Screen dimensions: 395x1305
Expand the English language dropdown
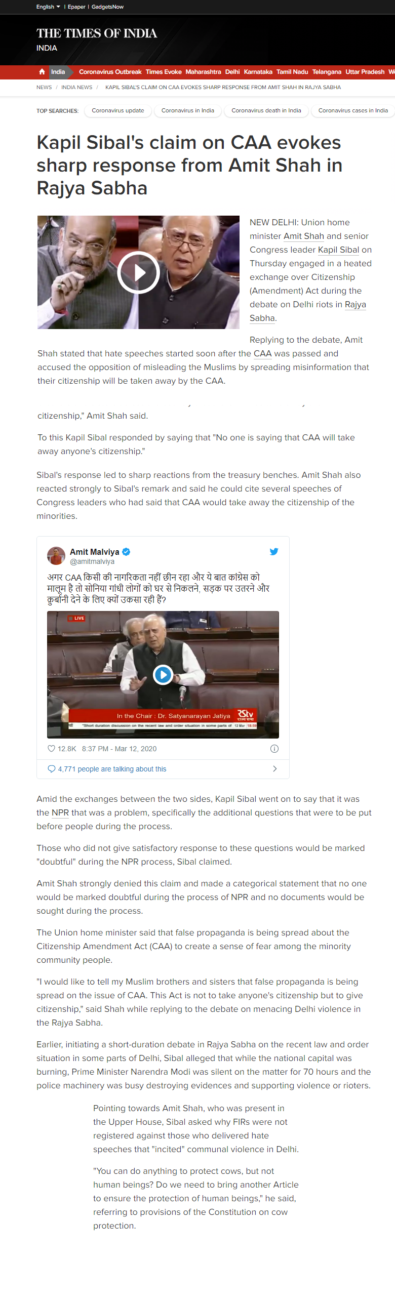click(48, 7)
